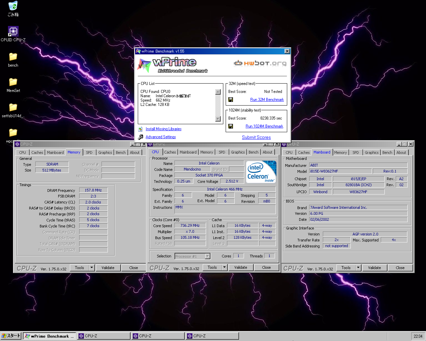
Task: Click Validate in Mainboard CPU-Z window
Action: coord(374,268)
